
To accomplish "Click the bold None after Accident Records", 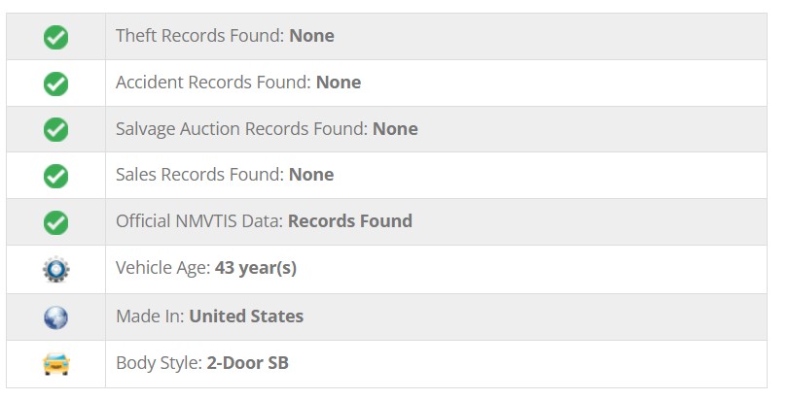I will coord(339,83).
